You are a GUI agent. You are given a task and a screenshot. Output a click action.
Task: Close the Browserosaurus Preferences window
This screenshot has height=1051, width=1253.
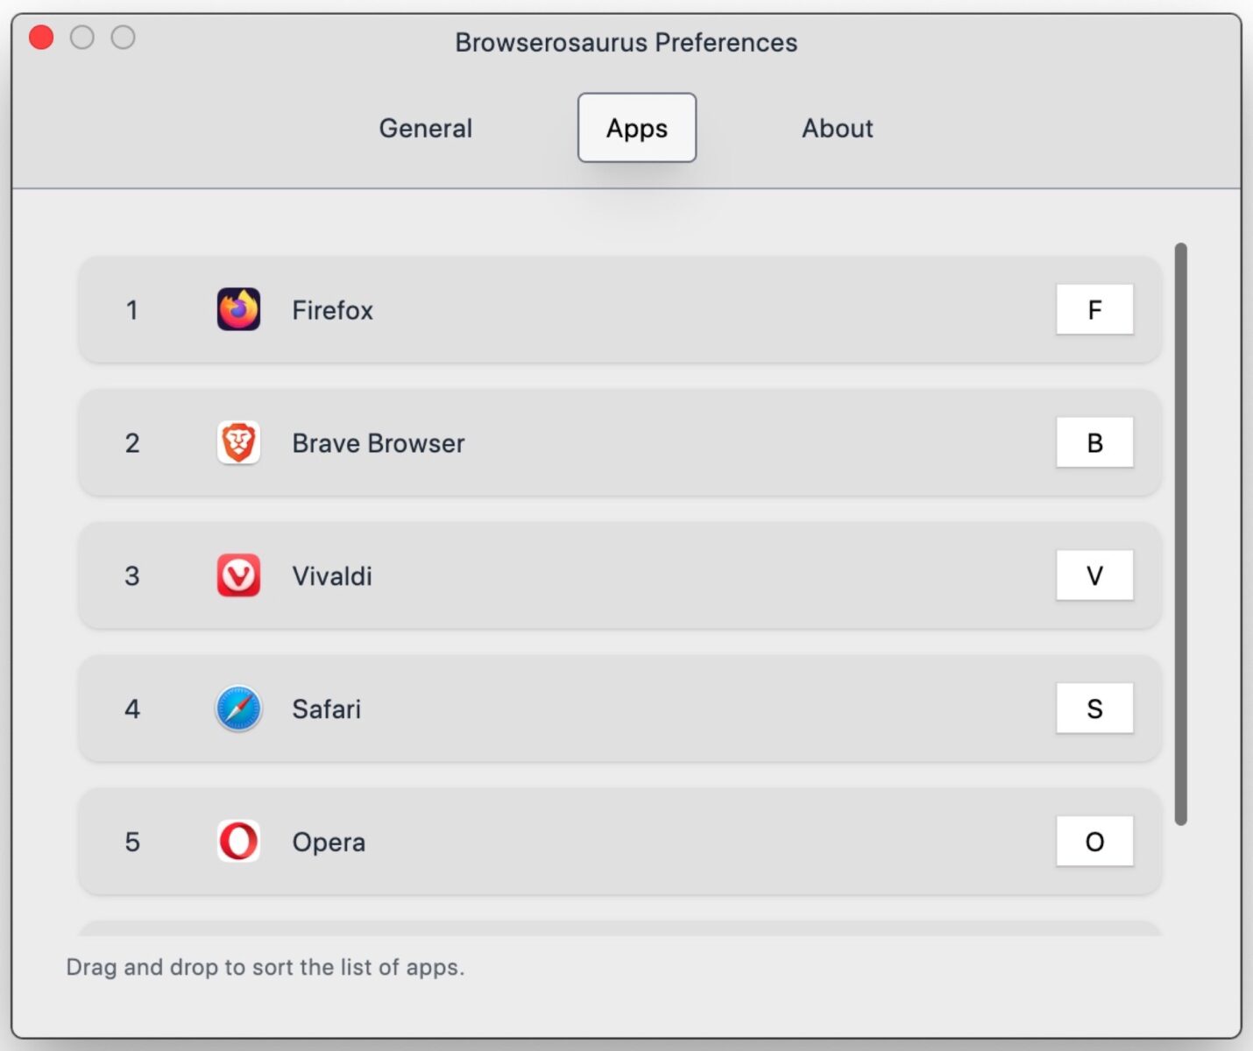point(41,38)
